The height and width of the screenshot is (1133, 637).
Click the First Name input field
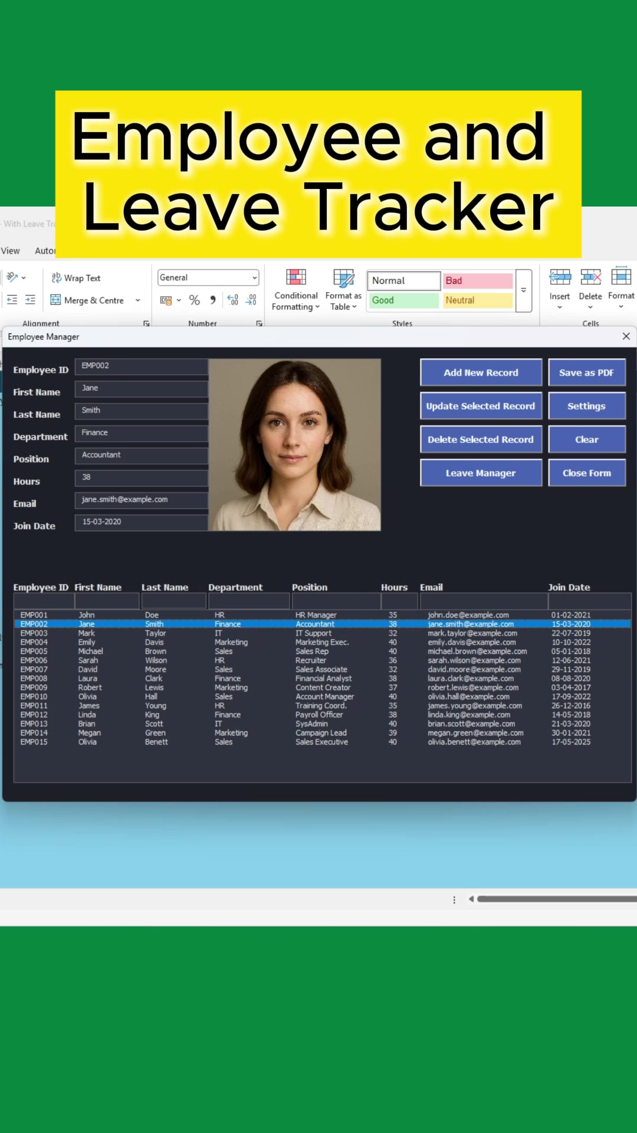click(x=142, y=389)
